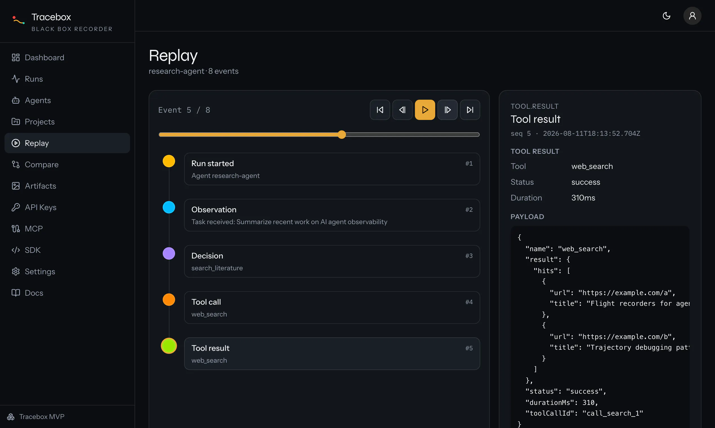715x428 pixels.
Task: Open Runs via its activity icon
Action: click(x=15, y=79)
